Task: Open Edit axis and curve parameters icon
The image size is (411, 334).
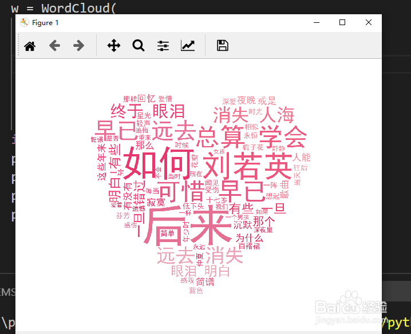Action: (188, 46)
